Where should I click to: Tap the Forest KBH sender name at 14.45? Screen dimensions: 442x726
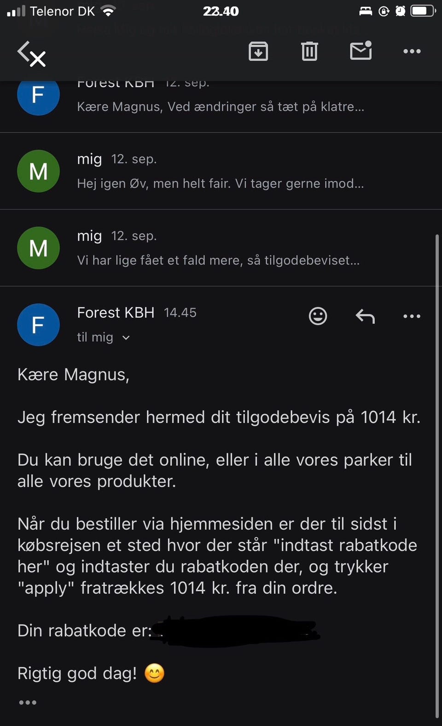click(116, 313)
